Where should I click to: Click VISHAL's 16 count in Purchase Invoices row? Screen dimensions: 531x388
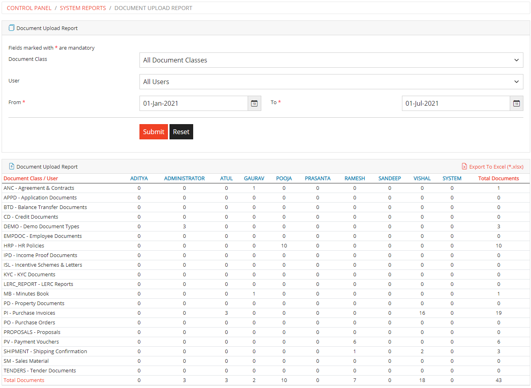coord(422,313)
